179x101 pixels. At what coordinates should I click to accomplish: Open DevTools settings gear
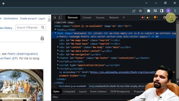click(x=164, y=17)
